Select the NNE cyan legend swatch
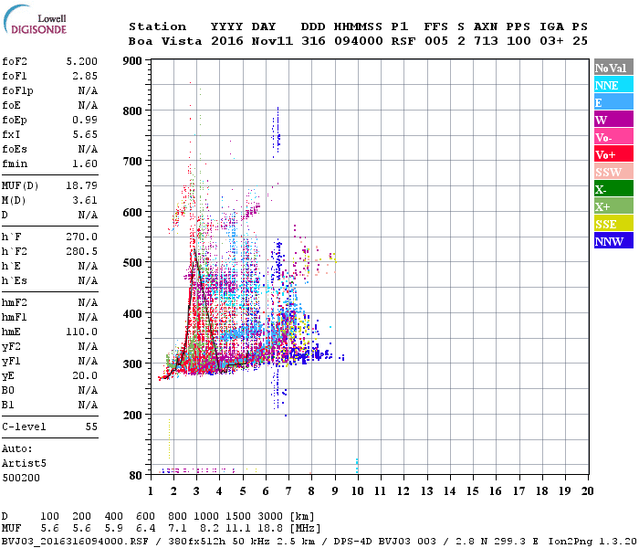The height and width of the screenshot is (548, 639). pos(613,85)
